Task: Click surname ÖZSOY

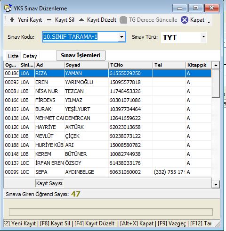Action: pos(73,163)
